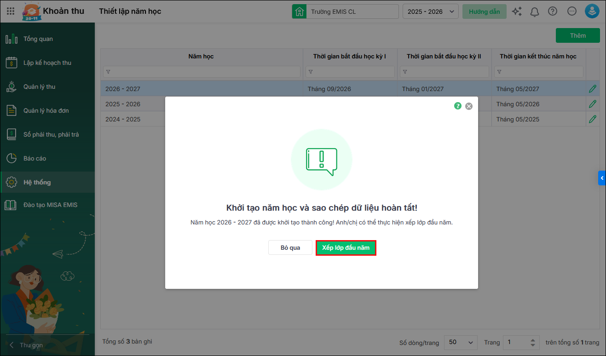Click the green help icon in dialog

pos(458,106)
